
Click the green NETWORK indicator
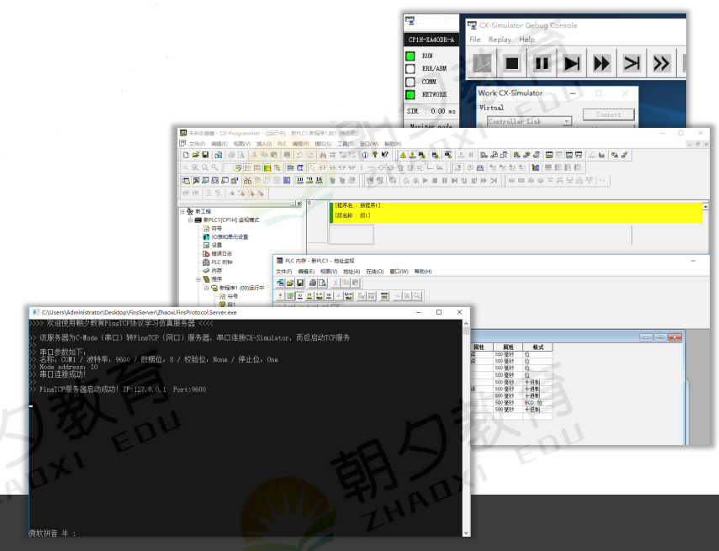pos(410,94)
